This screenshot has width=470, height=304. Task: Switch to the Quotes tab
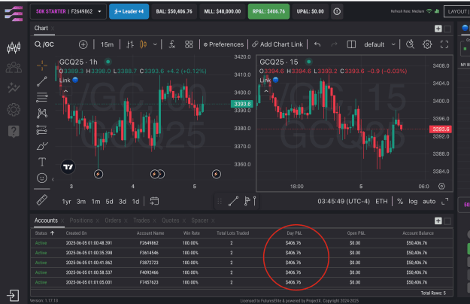click(170, 220)
